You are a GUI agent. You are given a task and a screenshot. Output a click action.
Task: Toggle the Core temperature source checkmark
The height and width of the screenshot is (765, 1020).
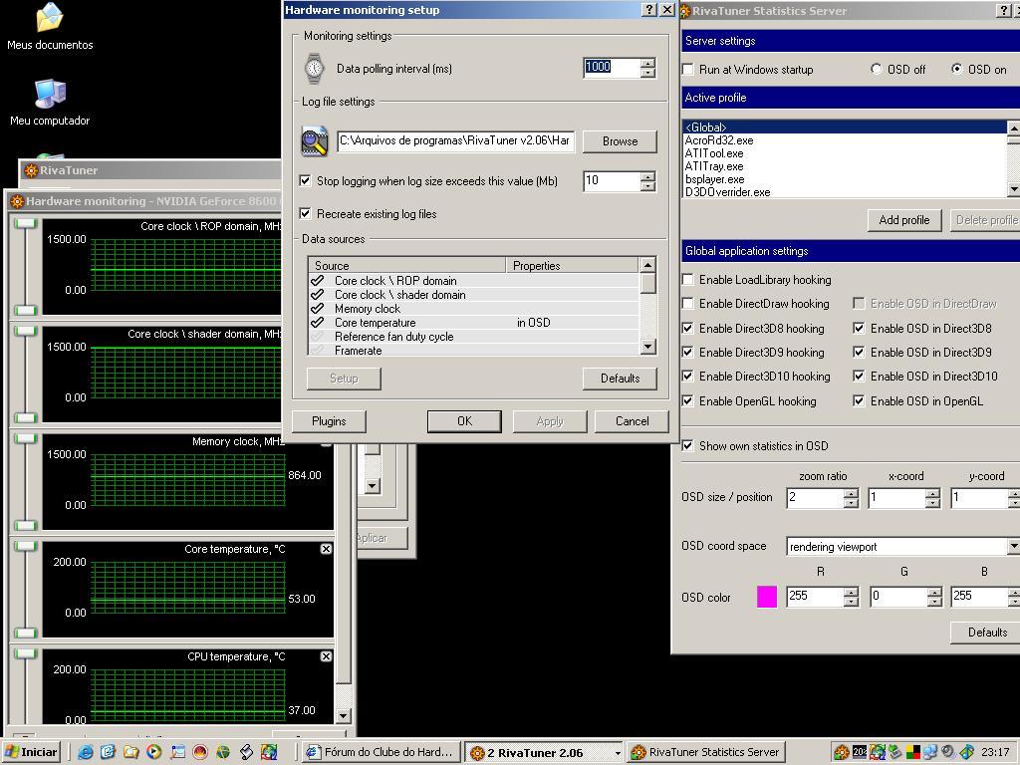[318, 323]
